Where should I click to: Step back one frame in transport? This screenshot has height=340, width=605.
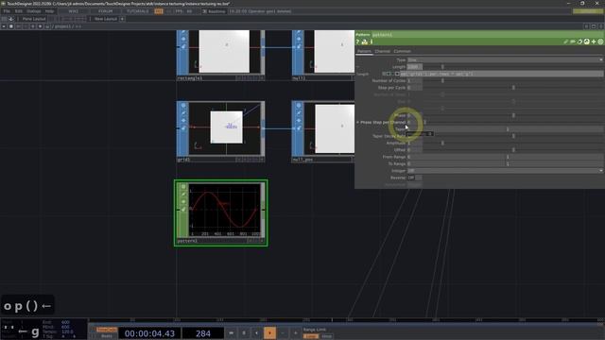[x=256, y=333]
